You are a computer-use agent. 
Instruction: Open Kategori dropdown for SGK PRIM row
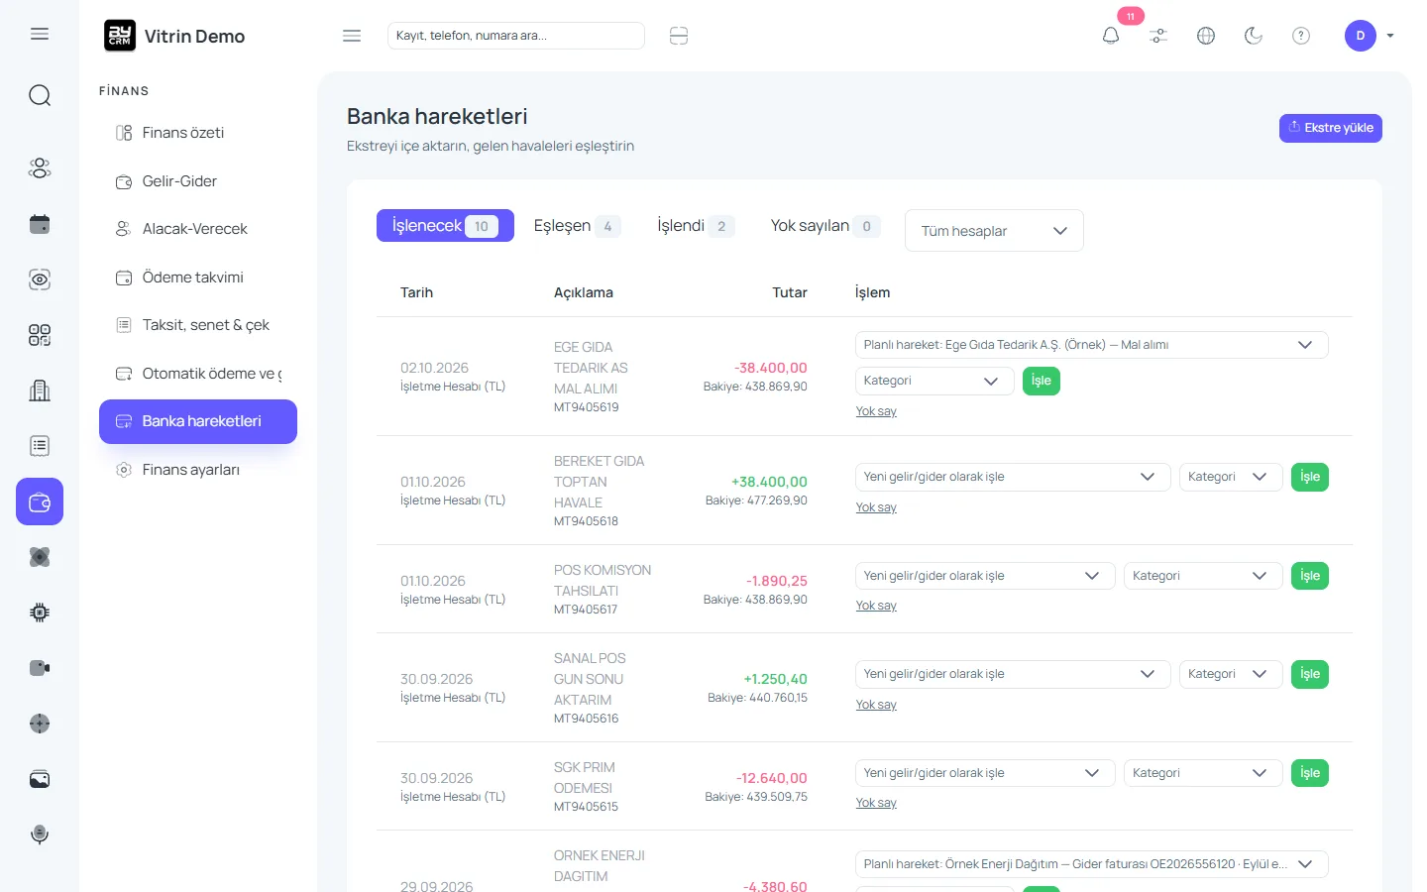[1203, 773]
